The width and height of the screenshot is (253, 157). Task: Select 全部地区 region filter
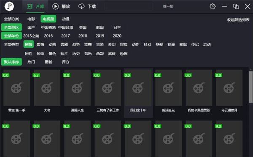pos(11,27)
